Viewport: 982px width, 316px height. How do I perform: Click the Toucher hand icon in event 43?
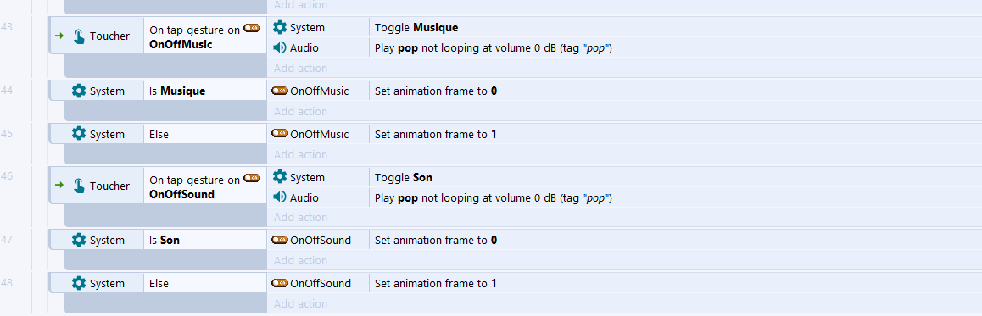(78, 36)
